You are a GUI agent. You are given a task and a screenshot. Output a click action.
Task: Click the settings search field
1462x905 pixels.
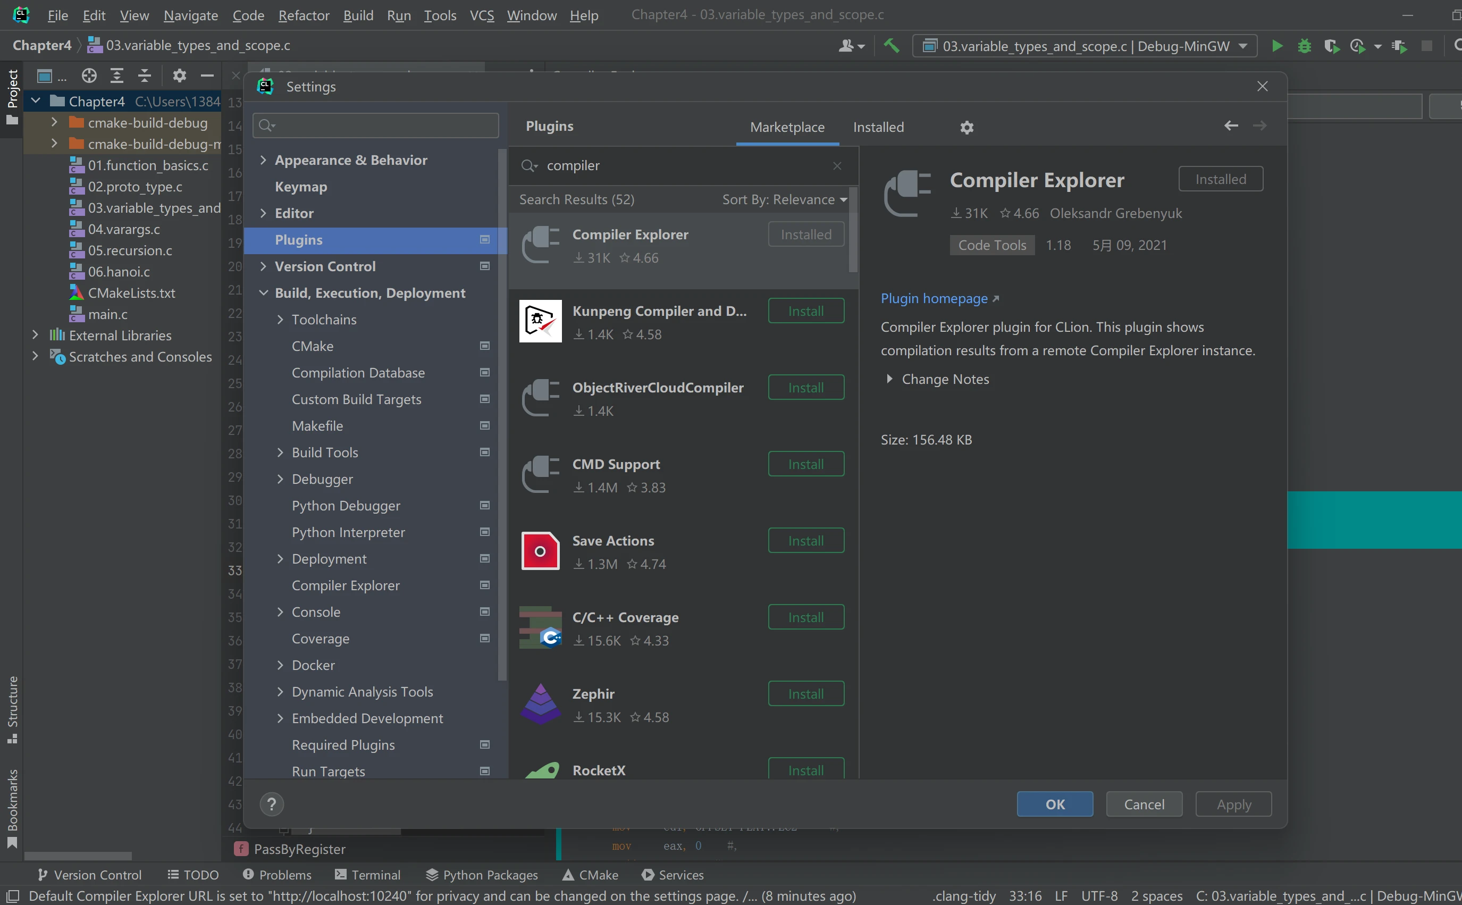tap(375, 125)
